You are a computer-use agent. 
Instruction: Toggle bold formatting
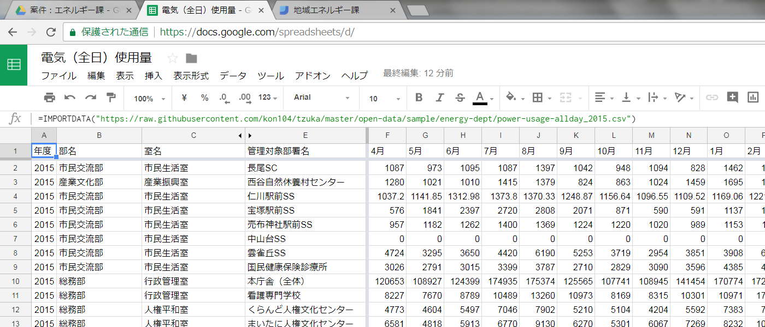pyautogui.click(x=419, y=98)
